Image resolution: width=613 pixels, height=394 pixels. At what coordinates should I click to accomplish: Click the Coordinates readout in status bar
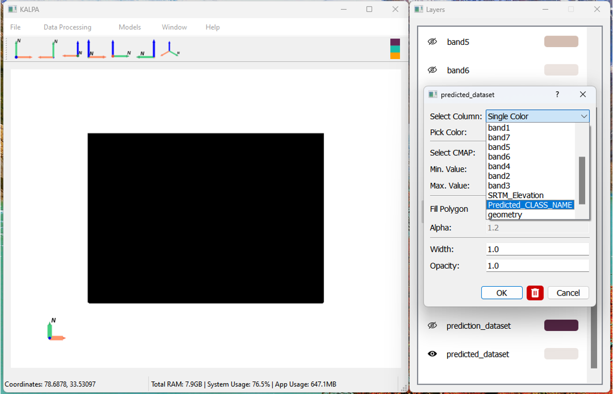click(x=50, y=384)
